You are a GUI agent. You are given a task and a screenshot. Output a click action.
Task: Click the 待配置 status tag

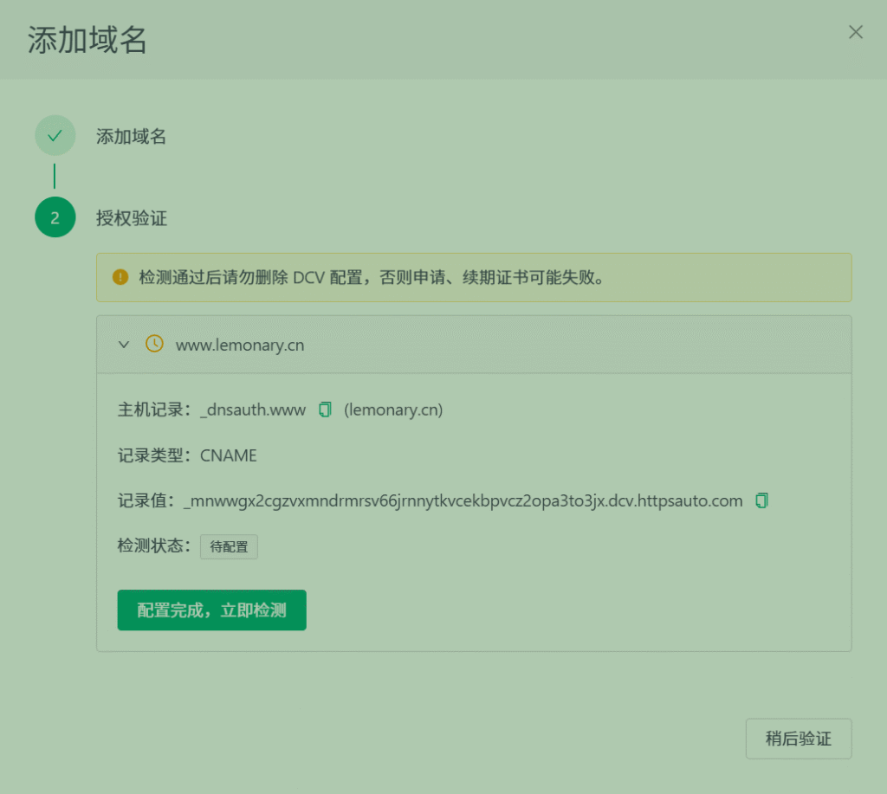(229, 547)
